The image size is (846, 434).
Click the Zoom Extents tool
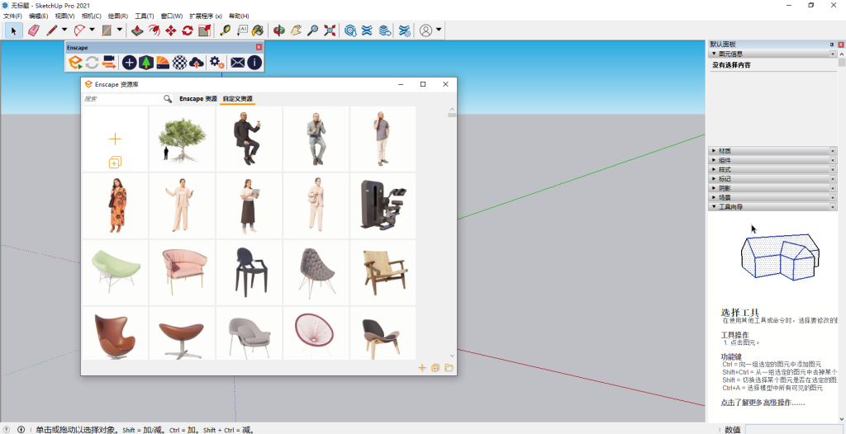point(330,31)
